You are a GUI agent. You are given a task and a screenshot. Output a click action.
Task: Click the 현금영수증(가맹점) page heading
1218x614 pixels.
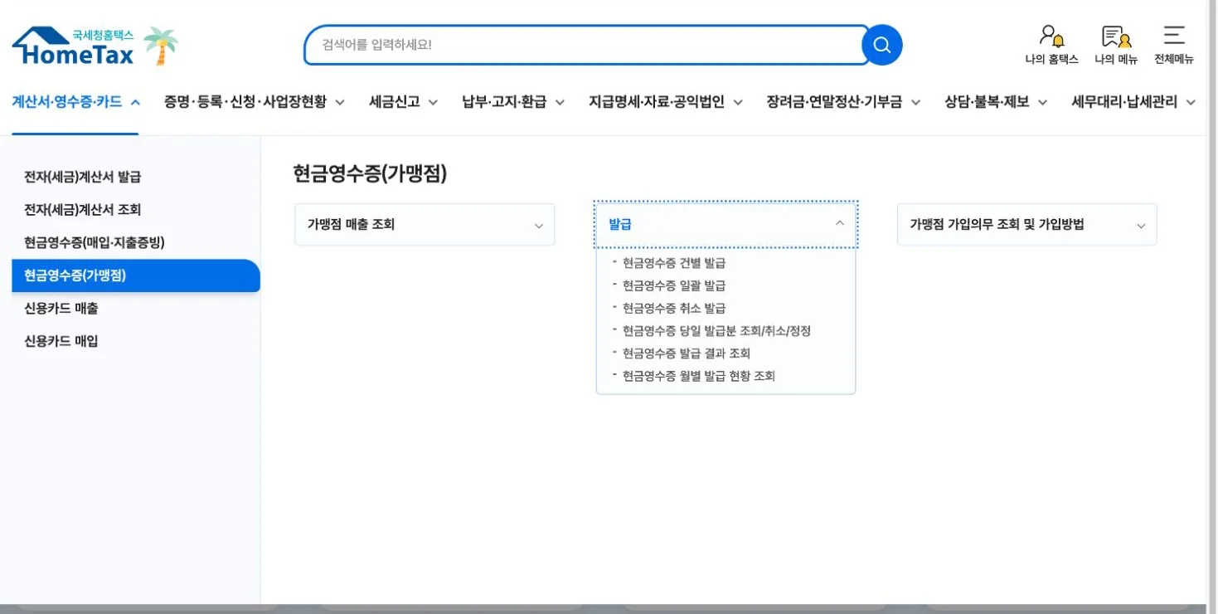370,173
